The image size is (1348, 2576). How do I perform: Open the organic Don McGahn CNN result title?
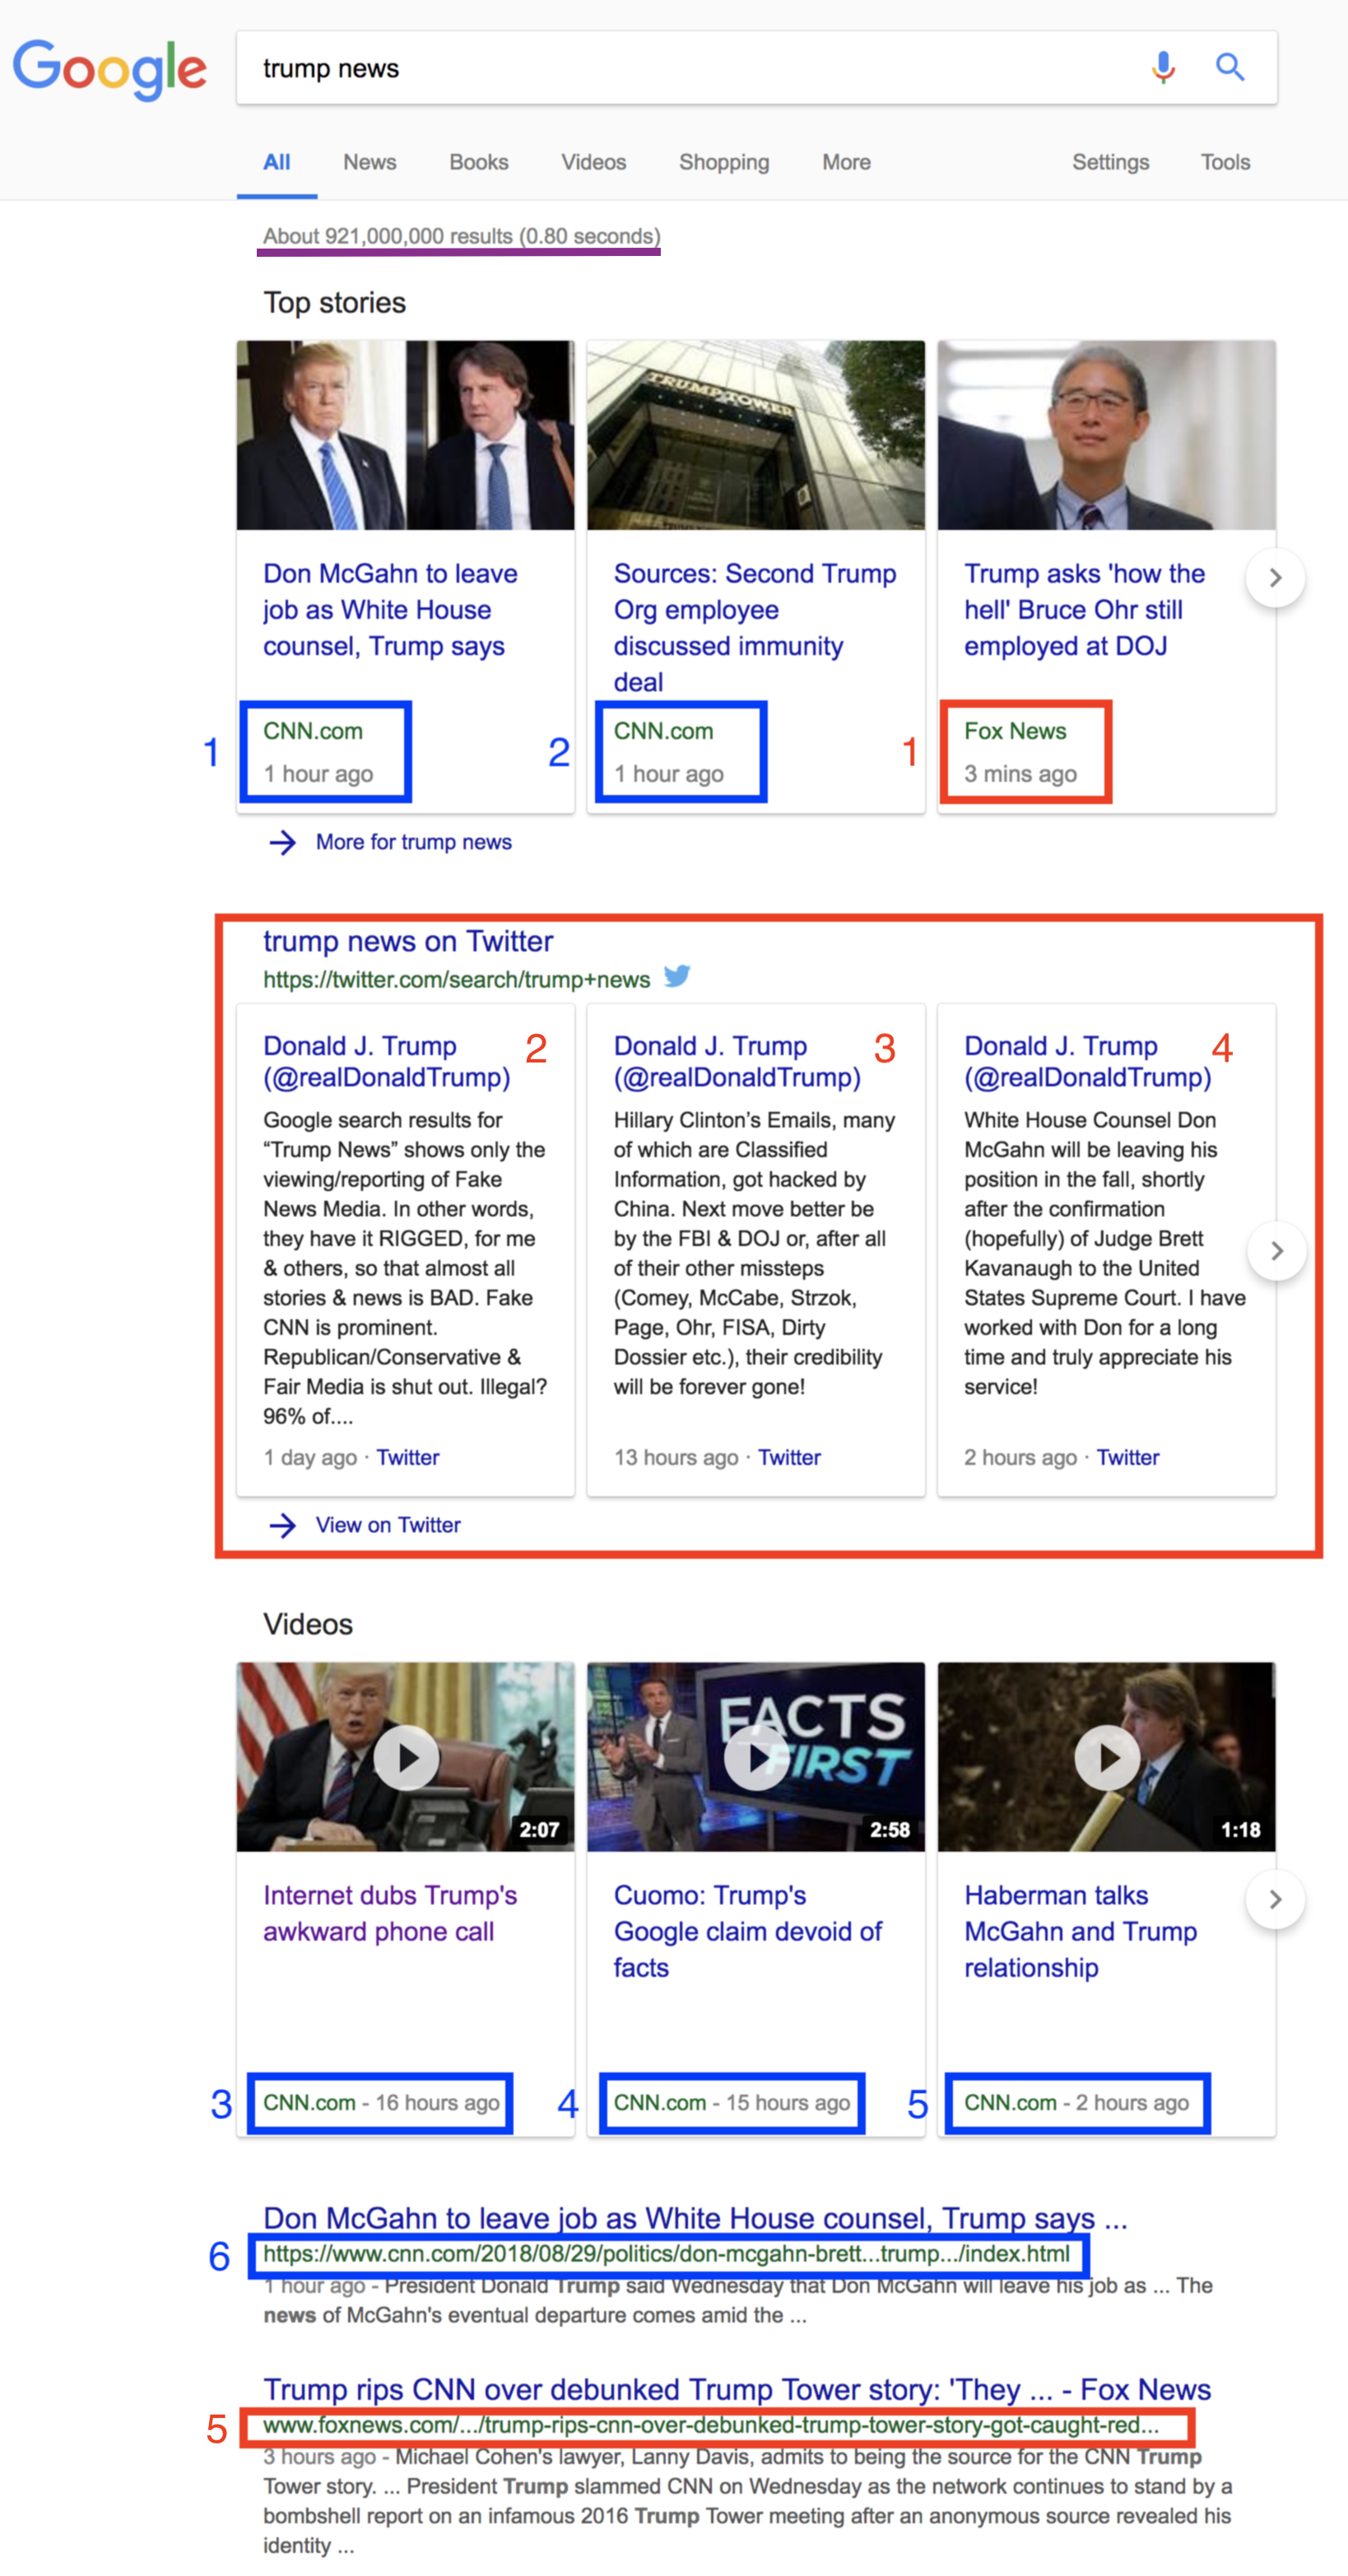695,2218
